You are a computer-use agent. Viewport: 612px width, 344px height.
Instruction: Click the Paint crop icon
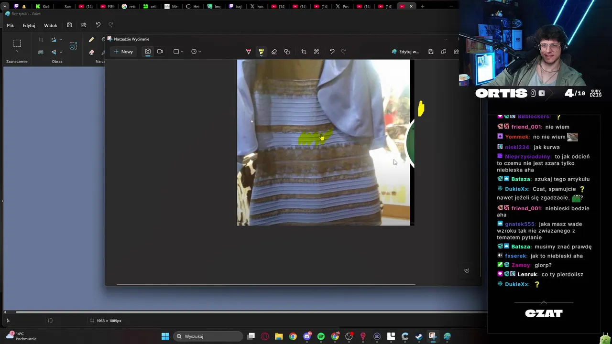[x=41, y=40]
